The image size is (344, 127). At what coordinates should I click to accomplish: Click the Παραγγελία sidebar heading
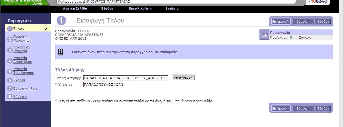[19, 21]
